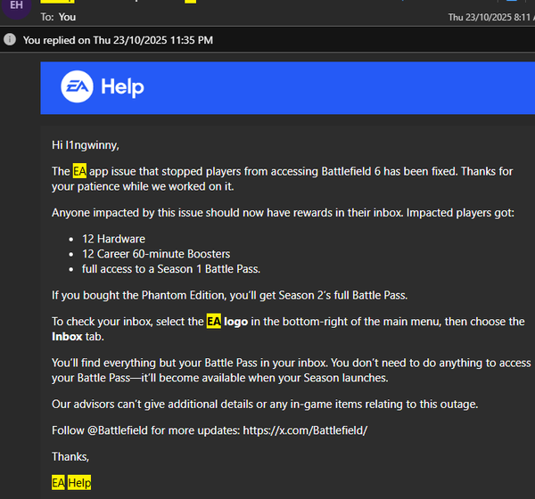Click highlighted EA in the signature
Viewport: 535px width, 499px height.
pos(59,483)
